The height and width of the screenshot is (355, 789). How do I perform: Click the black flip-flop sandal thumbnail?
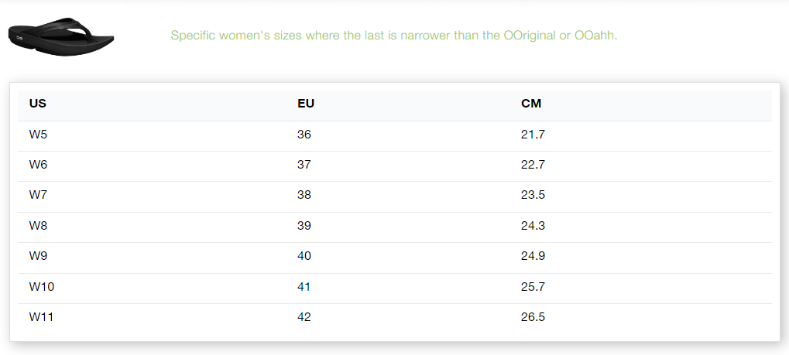61,36
